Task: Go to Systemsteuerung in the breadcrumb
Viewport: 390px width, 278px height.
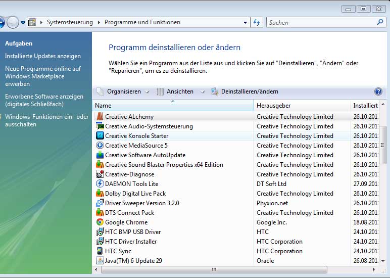Action: (x=70, y=22)
